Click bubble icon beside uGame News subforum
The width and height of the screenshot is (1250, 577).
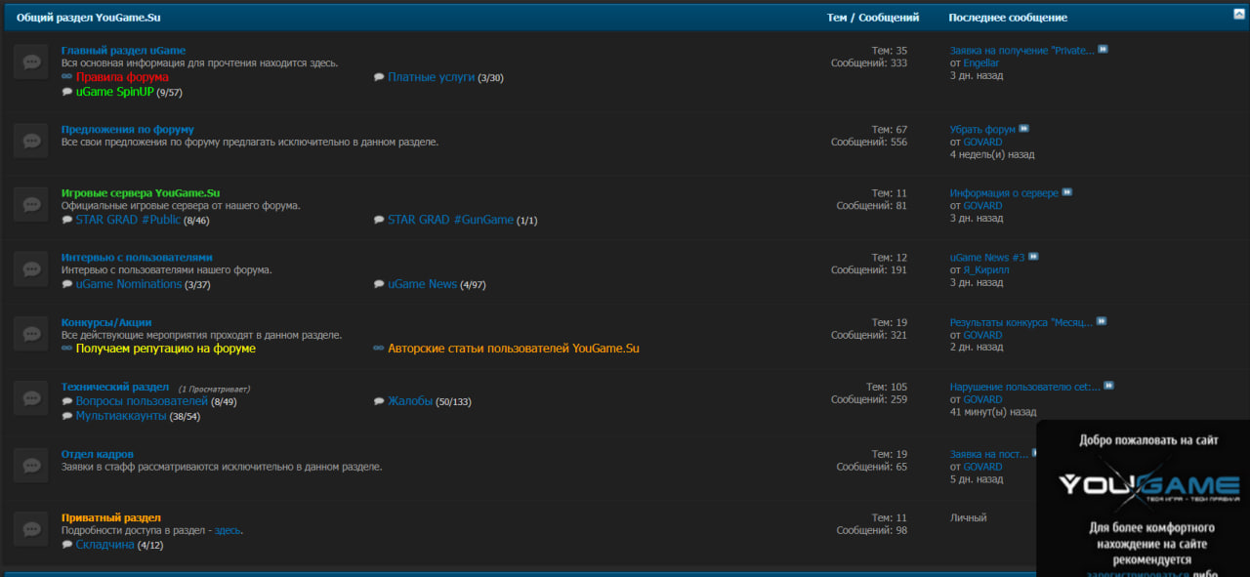coord(379,284)
